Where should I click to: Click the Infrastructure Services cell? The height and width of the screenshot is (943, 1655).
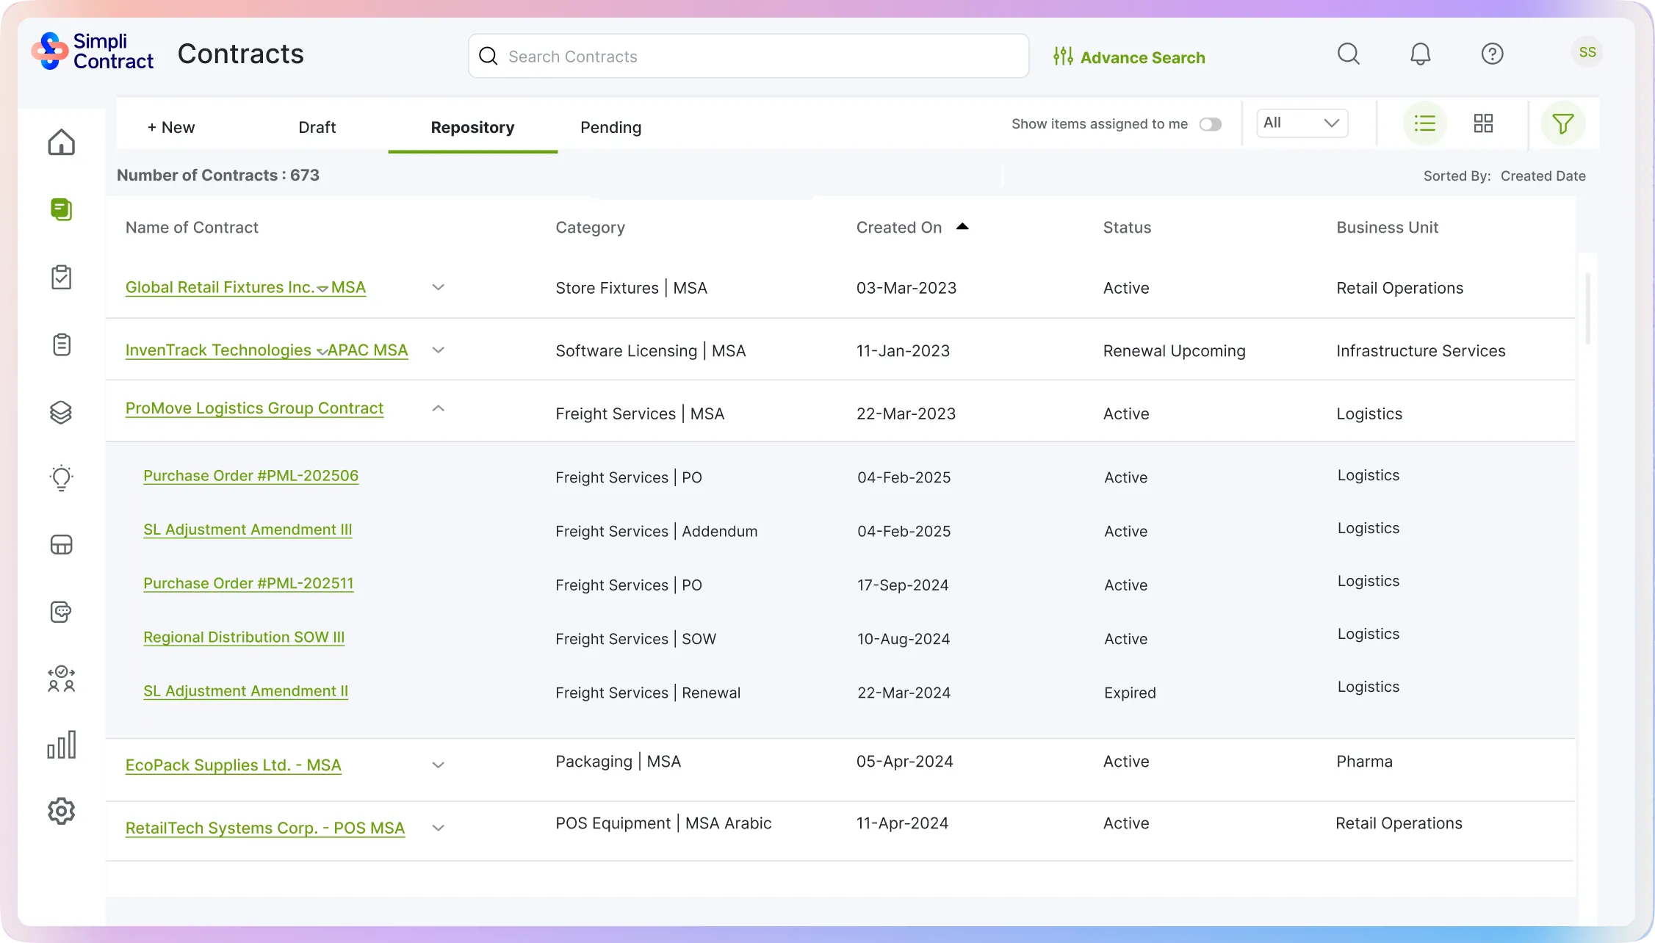point(1421,351)
